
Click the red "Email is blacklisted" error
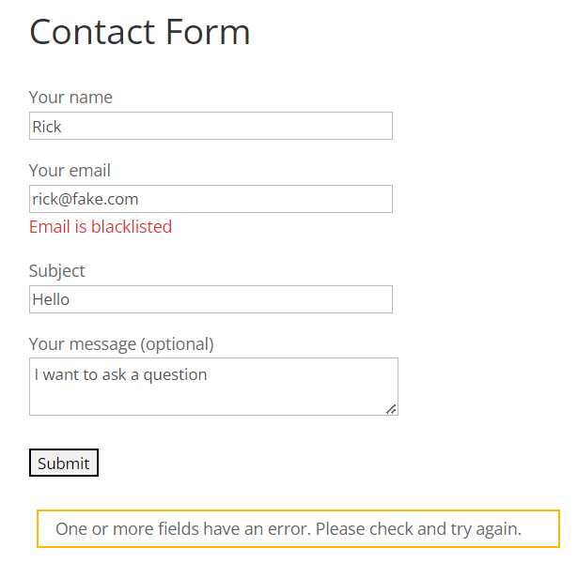101,227
